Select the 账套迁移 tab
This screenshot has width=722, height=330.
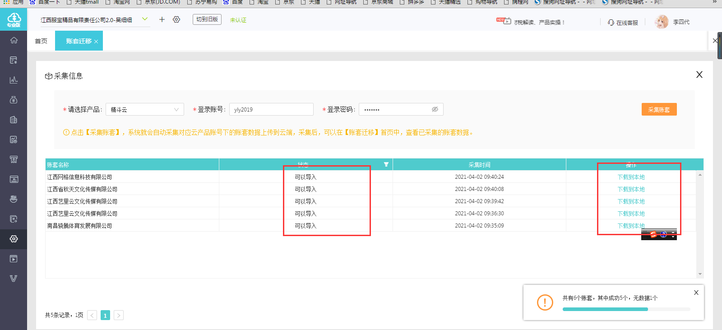click(x=79, y=41)
